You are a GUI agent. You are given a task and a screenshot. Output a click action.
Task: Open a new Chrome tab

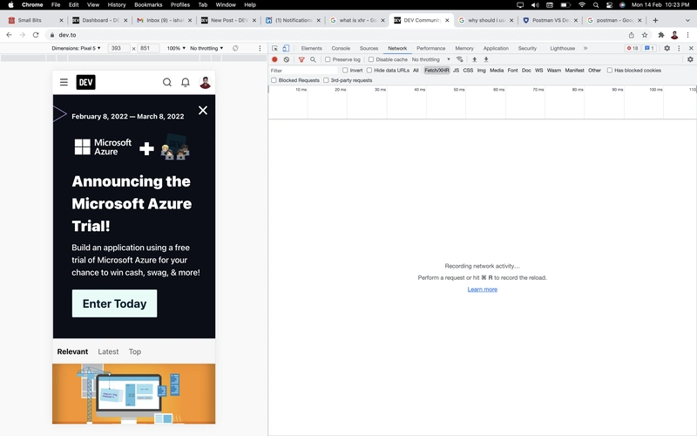click(x=655, y=20)
